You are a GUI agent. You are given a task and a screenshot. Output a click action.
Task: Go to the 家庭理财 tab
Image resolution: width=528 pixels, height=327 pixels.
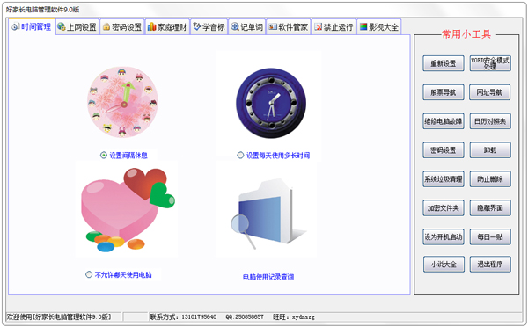coord(167,27)
